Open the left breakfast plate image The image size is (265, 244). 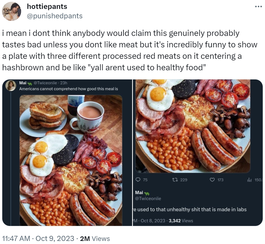coord(71,160)
